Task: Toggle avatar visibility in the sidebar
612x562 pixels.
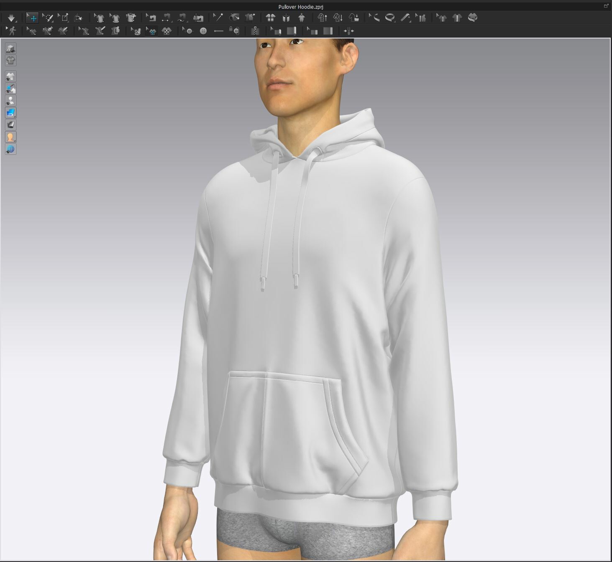Action: point(10,100)
